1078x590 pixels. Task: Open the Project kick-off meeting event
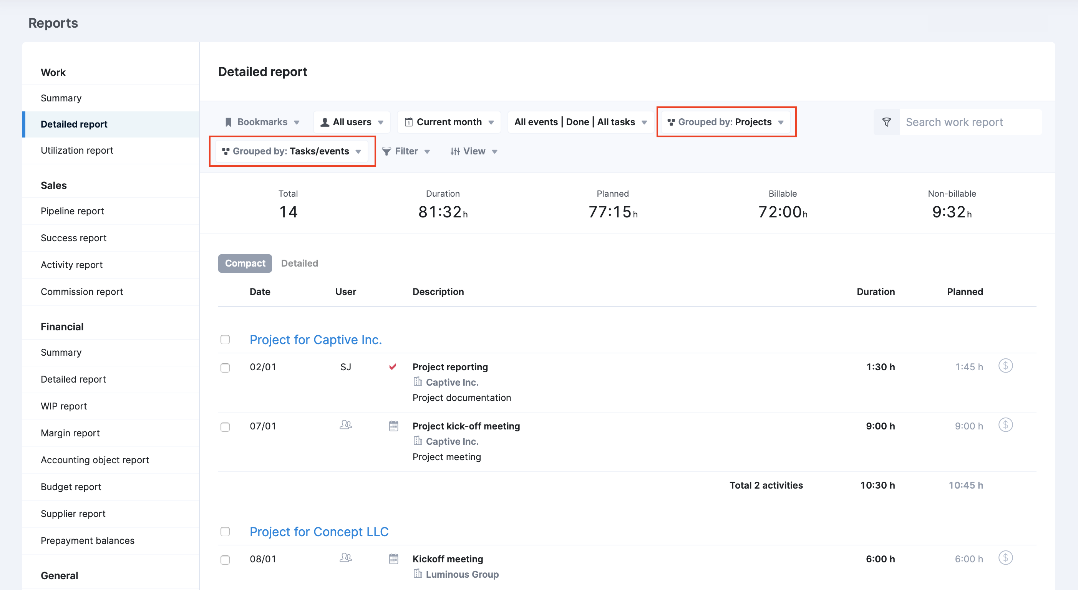click(466, 426)
